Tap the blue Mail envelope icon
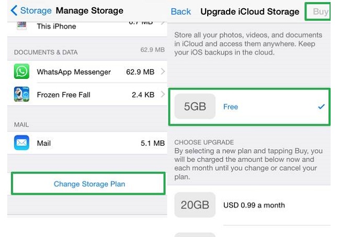 21,143
